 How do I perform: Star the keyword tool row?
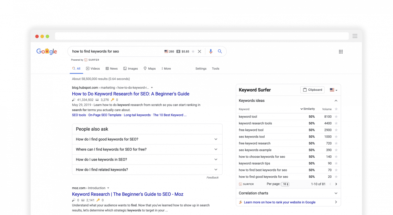tap(336, 117)
